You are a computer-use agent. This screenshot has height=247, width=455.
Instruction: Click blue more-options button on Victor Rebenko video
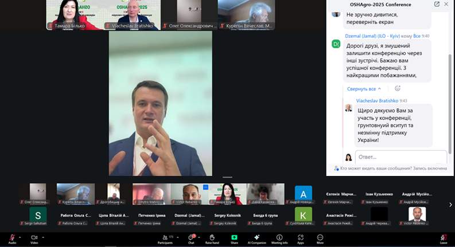[205, 187]
